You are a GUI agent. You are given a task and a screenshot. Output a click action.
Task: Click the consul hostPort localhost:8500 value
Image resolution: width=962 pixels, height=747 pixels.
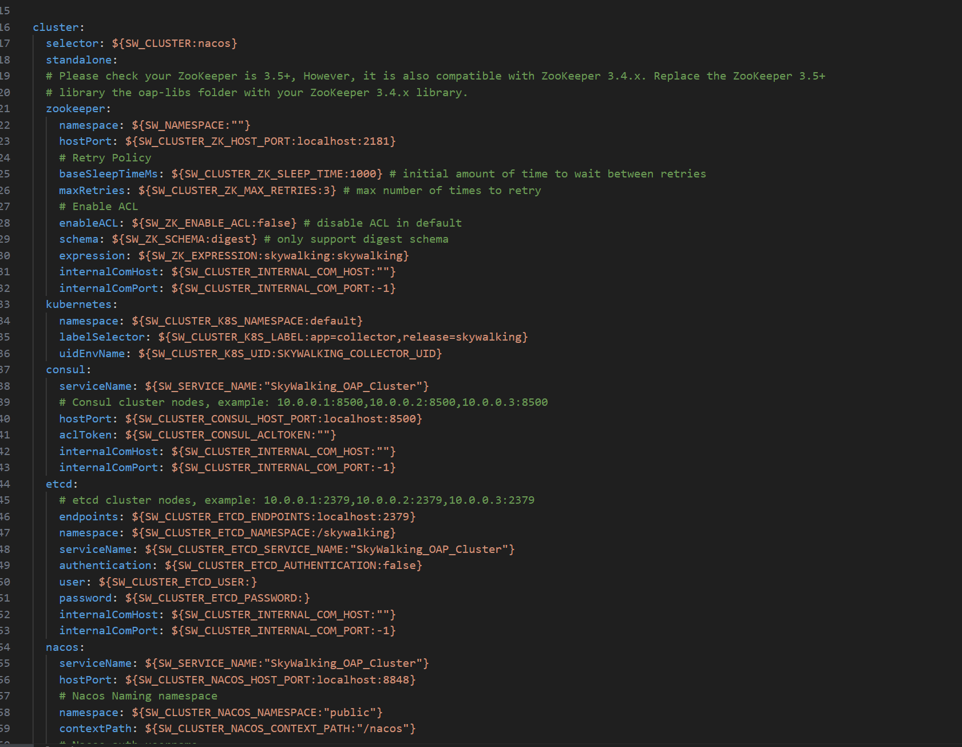[274, 419]
